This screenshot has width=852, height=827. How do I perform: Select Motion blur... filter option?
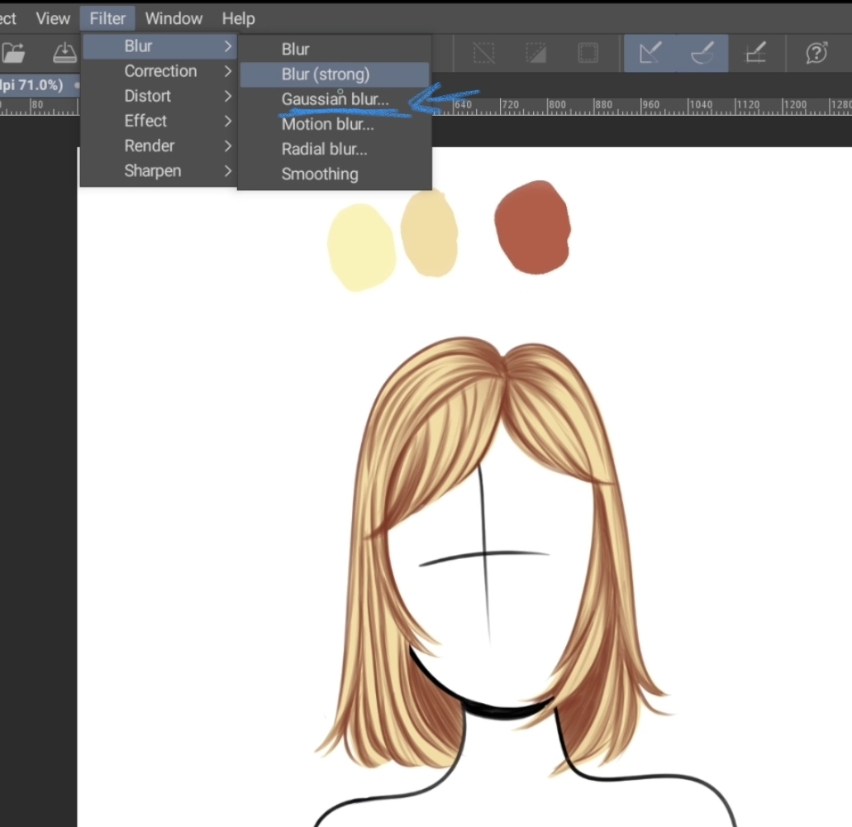coord(327,125)
